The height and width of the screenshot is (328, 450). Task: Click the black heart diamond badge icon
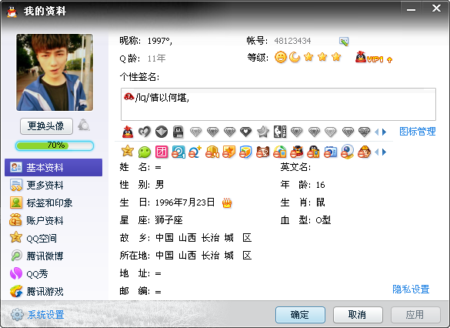coord(246,132)
